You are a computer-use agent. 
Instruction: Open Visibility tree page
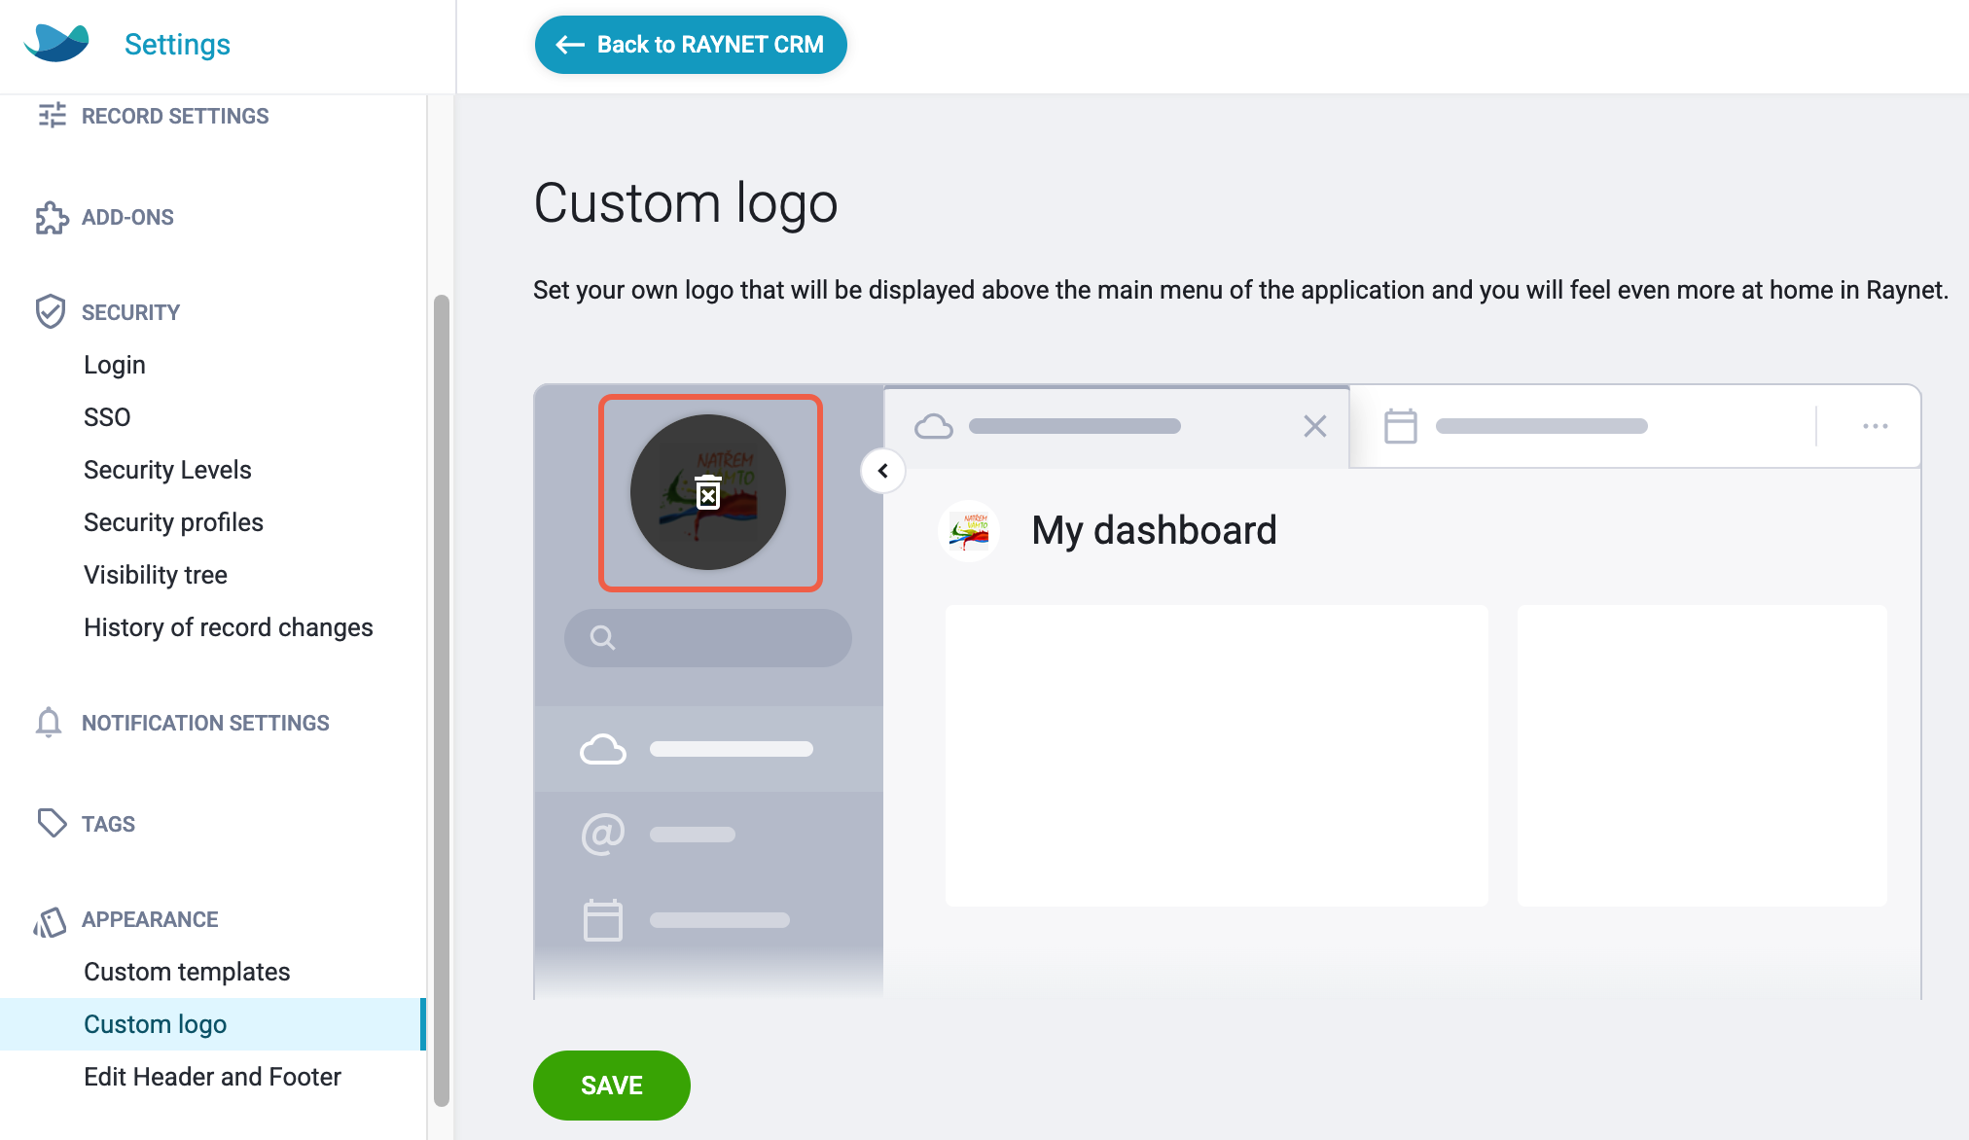(156, 575)
